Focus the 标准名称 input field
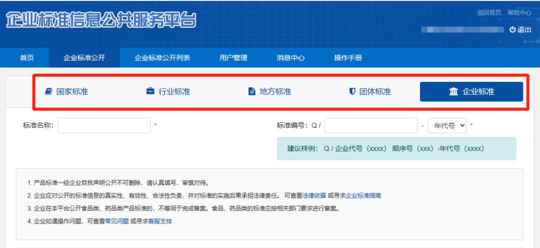540x248 pixels. [104, 126]
